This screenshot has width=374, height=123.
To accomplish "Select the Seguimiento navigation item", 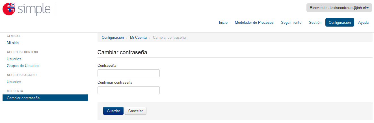I will pos(291,23).
